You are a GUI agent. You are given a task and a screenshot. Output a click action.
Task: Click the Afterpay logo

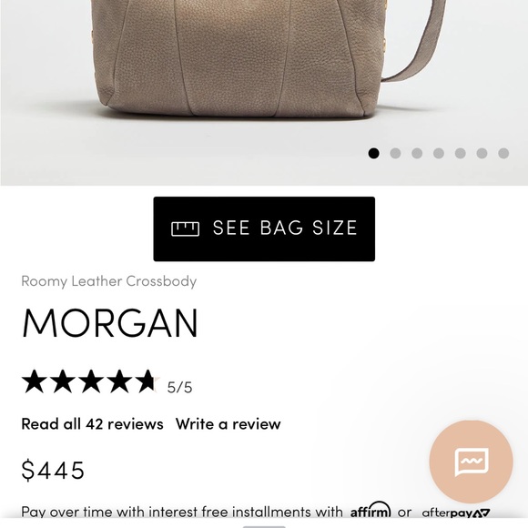[x=455, y=513]
